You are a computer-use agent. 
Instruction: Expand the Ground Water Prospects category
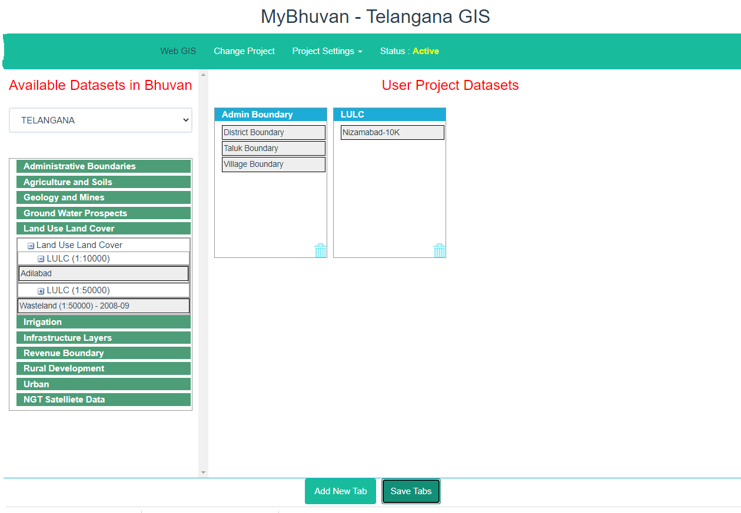(x=104, y=213)
